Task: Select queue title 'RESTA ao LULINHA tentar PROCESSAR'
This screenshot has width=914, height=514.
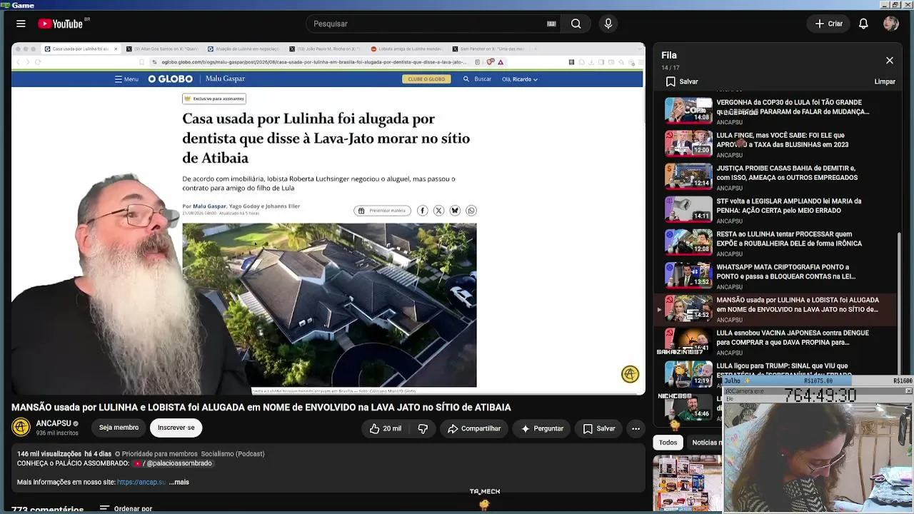Action: [x=789, y=238]
